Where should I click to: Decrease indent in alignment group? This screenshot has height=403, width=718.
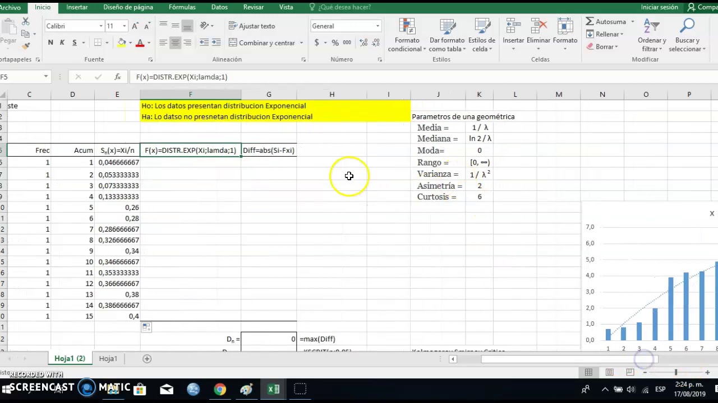click(x=204, y=43)
